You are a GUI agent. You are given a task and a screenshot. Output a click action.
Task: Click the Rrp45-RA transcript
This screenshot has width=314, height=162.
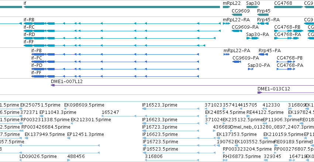(263, 24)
